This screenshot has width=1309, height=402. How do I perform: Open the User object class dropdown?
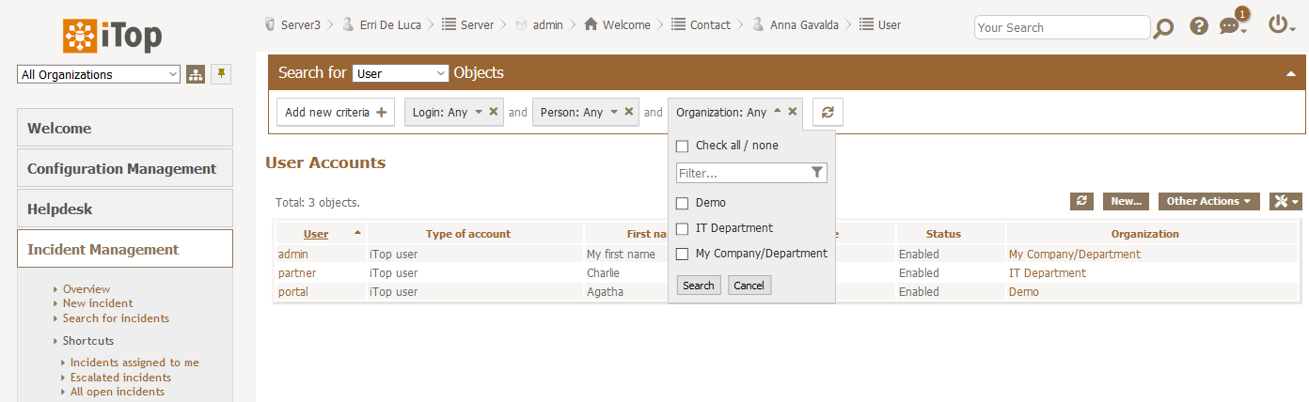click(x=401, y=73)
